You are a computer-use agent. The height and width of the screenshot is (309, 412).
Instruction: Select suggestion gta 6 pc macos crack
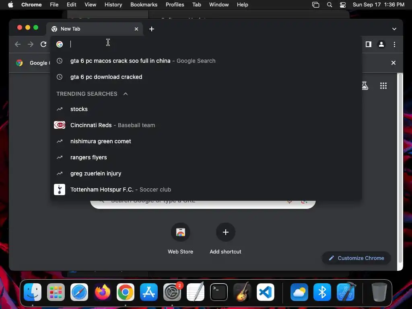pyautogui.click(x=206, y=61)
